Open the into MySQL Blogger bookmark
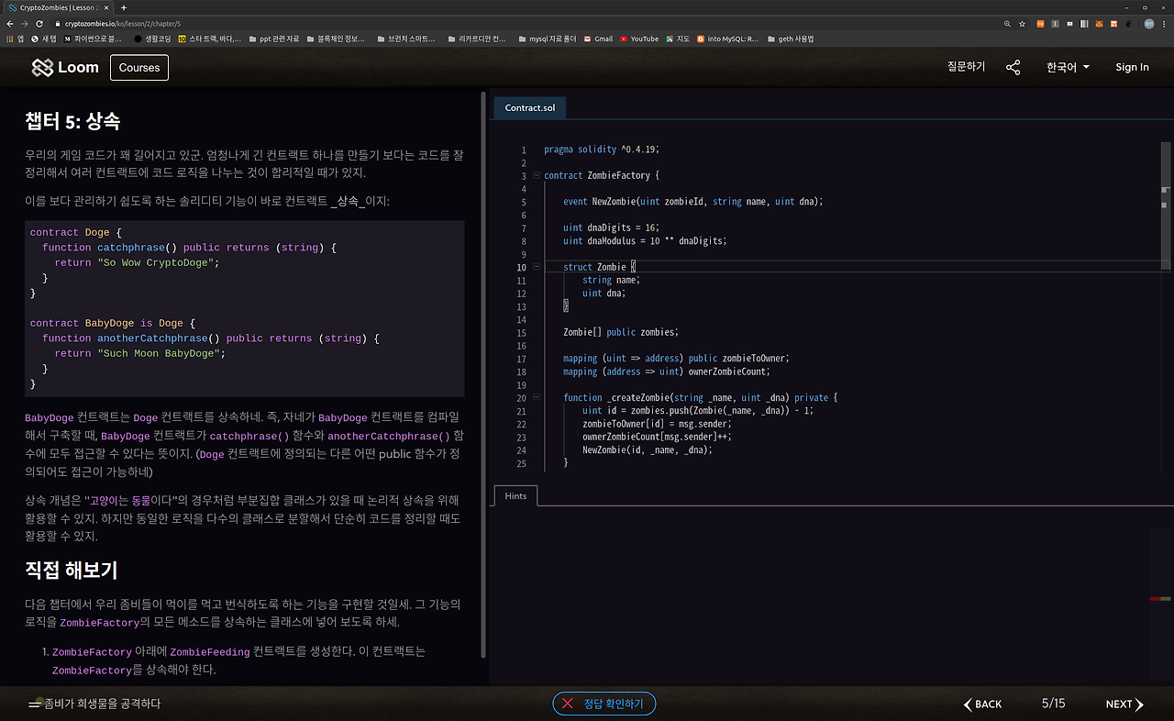 pos(728,39)
